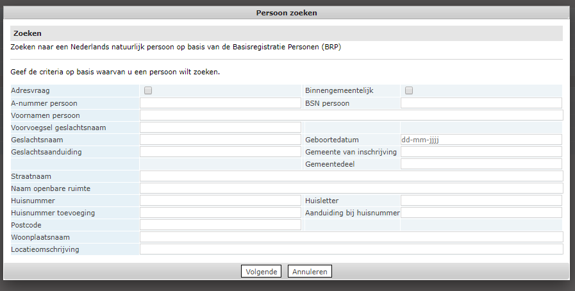Select the Woonplaatsnaam field
Screen dimensions: 575x291
click(x=351, y=237)
